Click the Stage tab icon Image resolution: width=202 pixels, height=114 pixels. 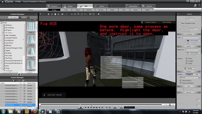pyautogui.click(x=64, y=6)
